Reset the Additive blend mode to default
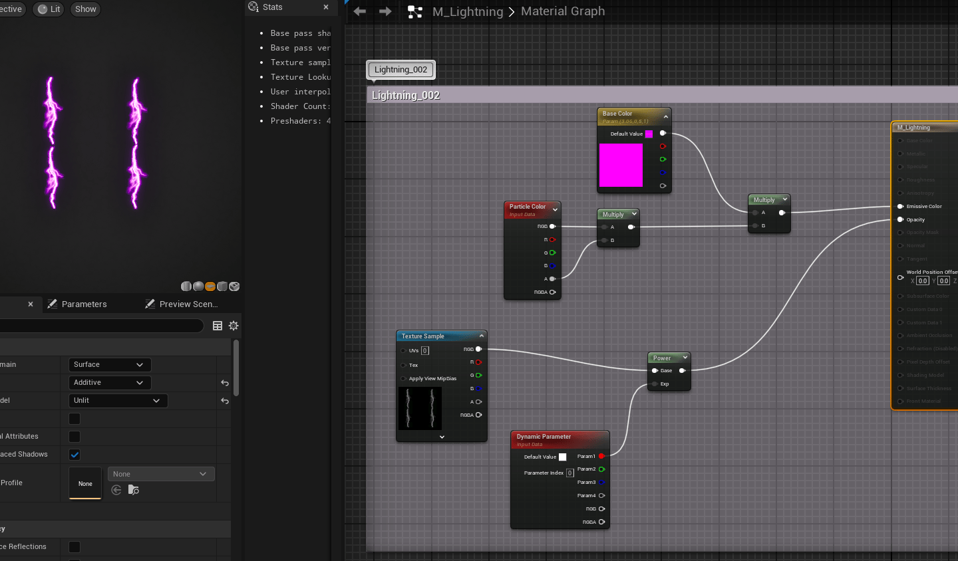Image resolution: width=958 pixels, height=561 pixels. pyautogui.click(x=225, y=383)
